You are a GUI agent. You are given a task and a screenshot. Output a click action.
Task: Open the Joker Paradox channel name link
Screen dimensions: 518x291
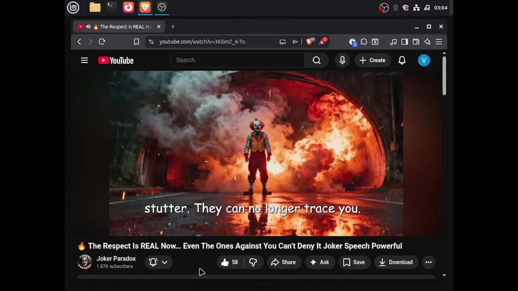pyautogui.click(x=116, y=259)
